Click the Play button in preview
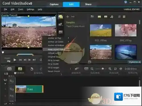 pyautogui.click(x=15, y=60)
